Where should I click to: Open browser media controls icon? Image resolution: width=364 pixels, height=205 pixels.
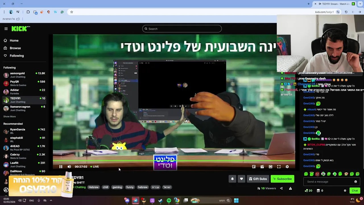(x=18, y=12)
